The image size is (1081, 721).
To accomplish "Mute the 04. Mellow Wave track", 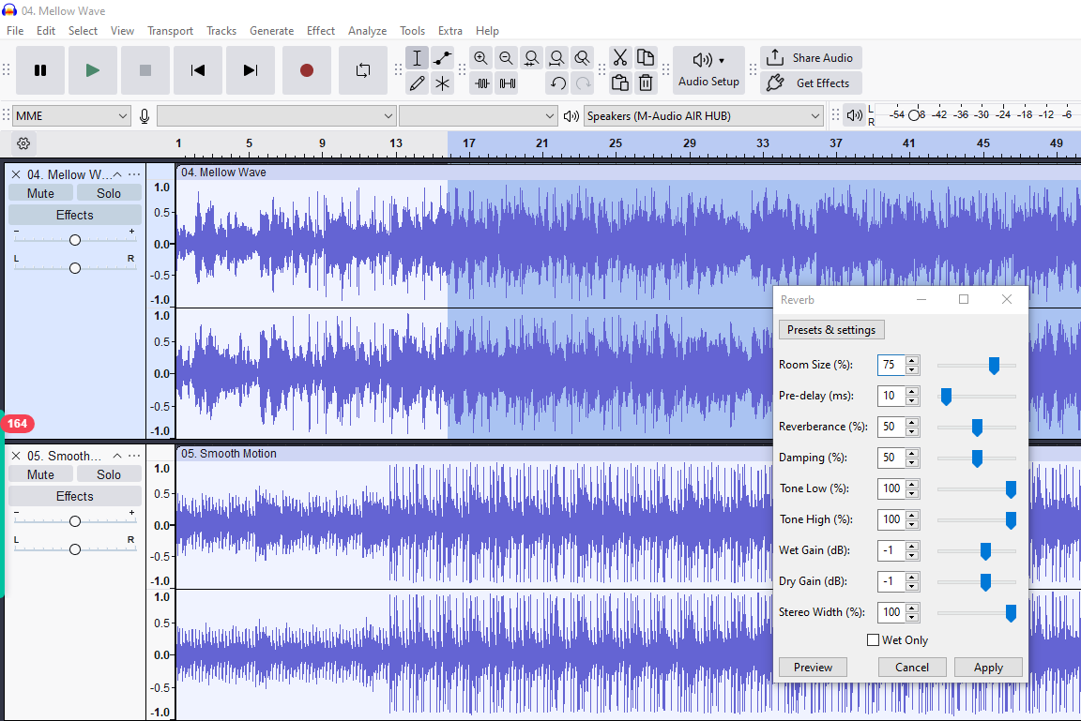I will pos(40,193).
